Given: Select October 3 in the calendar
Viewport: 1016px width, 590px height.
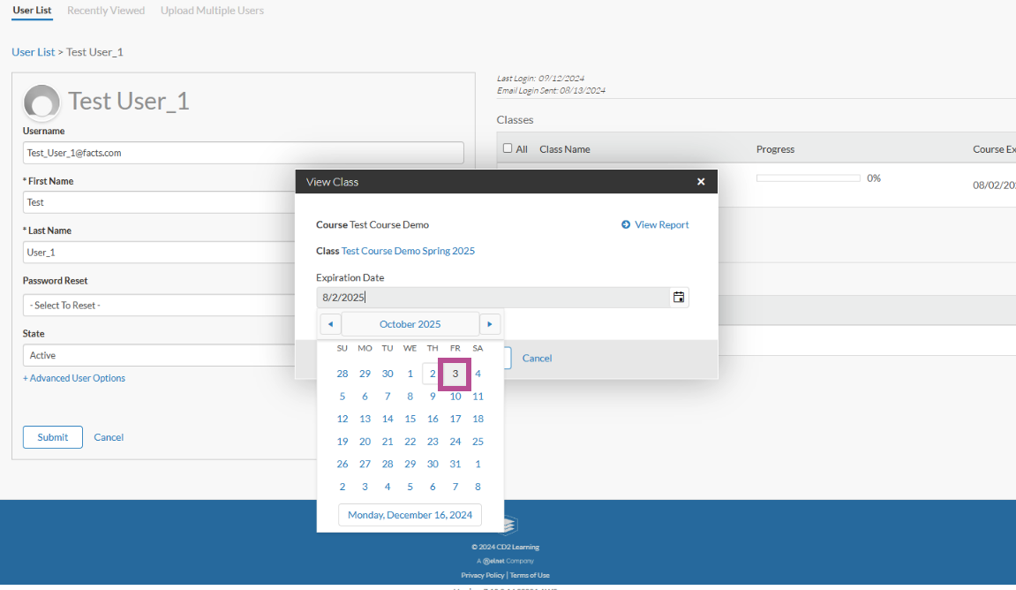Looking at the screenshot, I should tap(455, 374).
